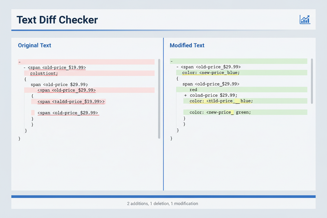Screen dimensions: 327x218
Task: Click the yellow highlight before 'green;'
Action: pos(232,112)
